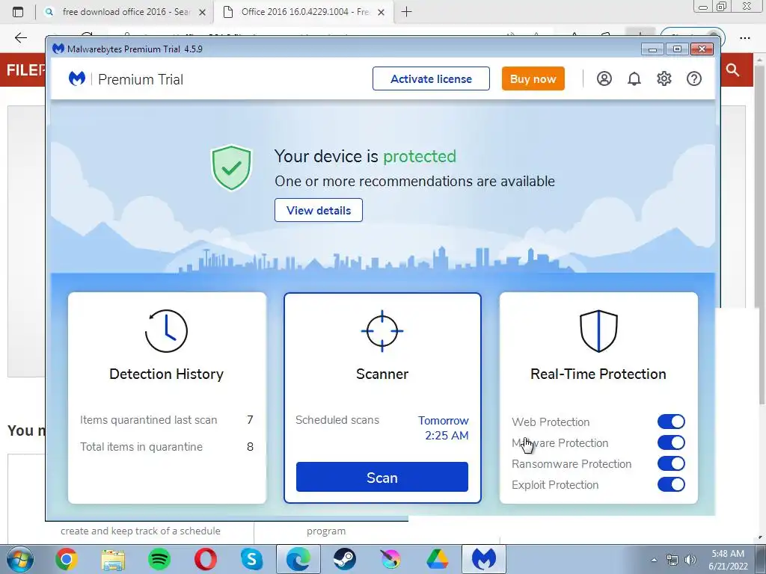
Task: Click the Web Protection label
Action: coord(551,422)
